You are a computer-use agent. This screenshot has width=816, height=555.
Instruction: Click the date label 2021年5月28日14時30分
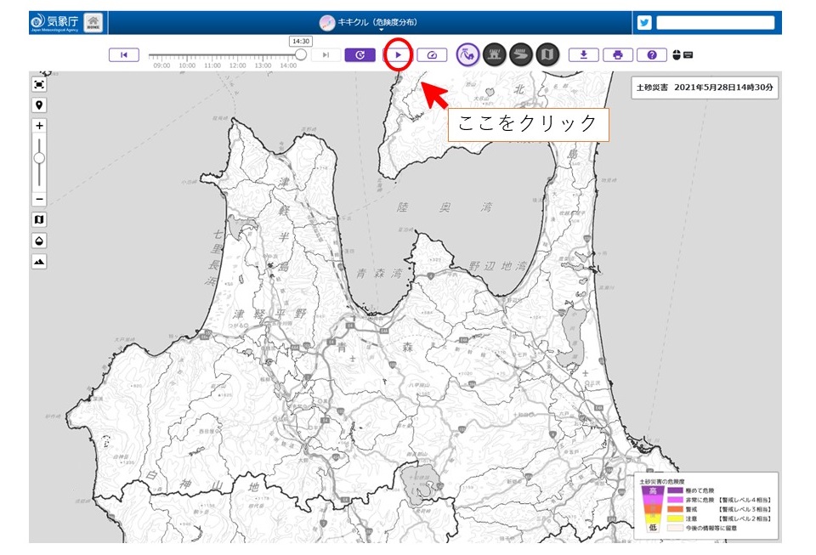(x=724, y=88)
